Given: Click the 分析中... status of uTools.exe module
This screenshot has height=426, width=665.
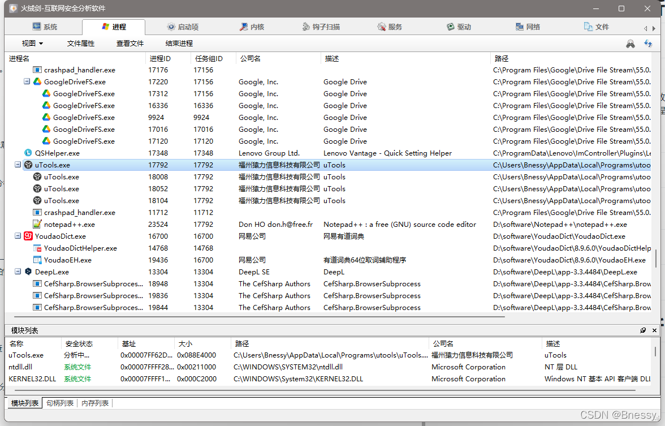Looking at the screenshot, I should coord(76,355).
